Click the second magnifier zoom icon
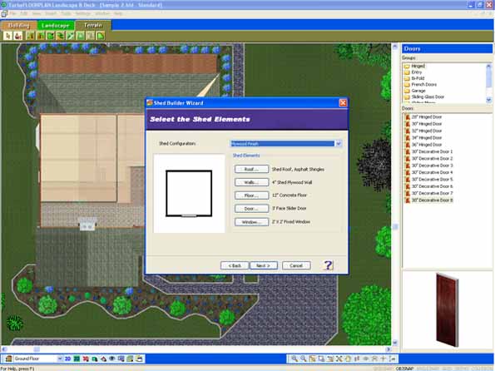The width and height of the screenshot is (495, 371). 303,359
